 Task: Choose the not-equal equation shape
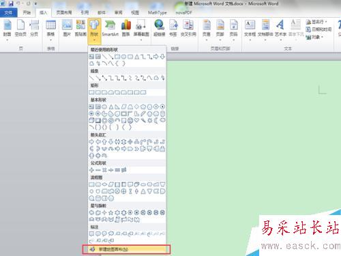[123, 170]
